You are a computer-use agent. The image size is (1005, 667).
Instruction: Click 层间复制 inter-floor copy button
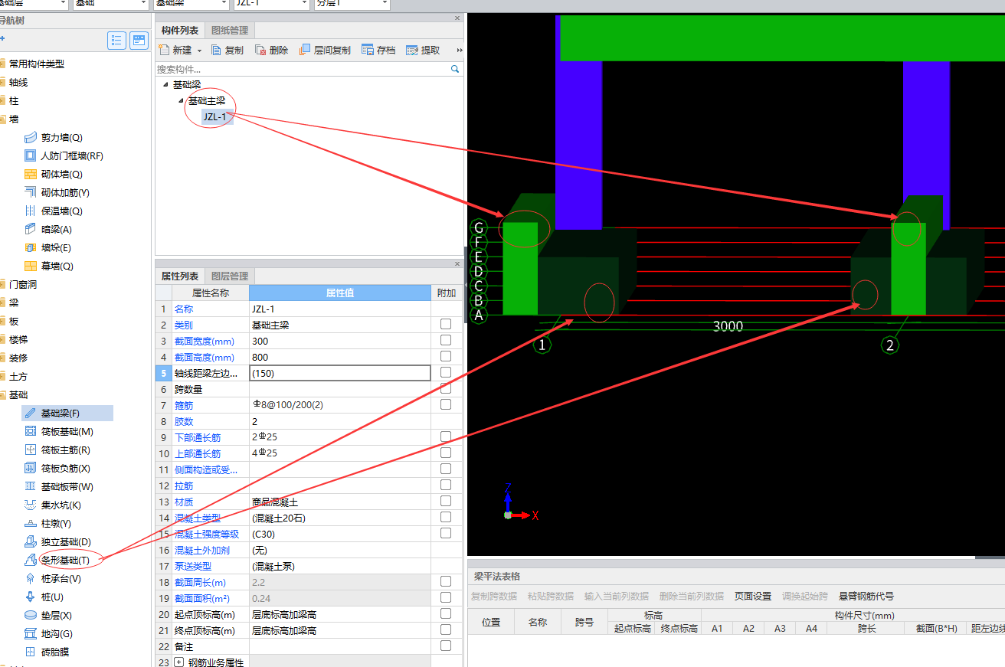tap(325, 51)
